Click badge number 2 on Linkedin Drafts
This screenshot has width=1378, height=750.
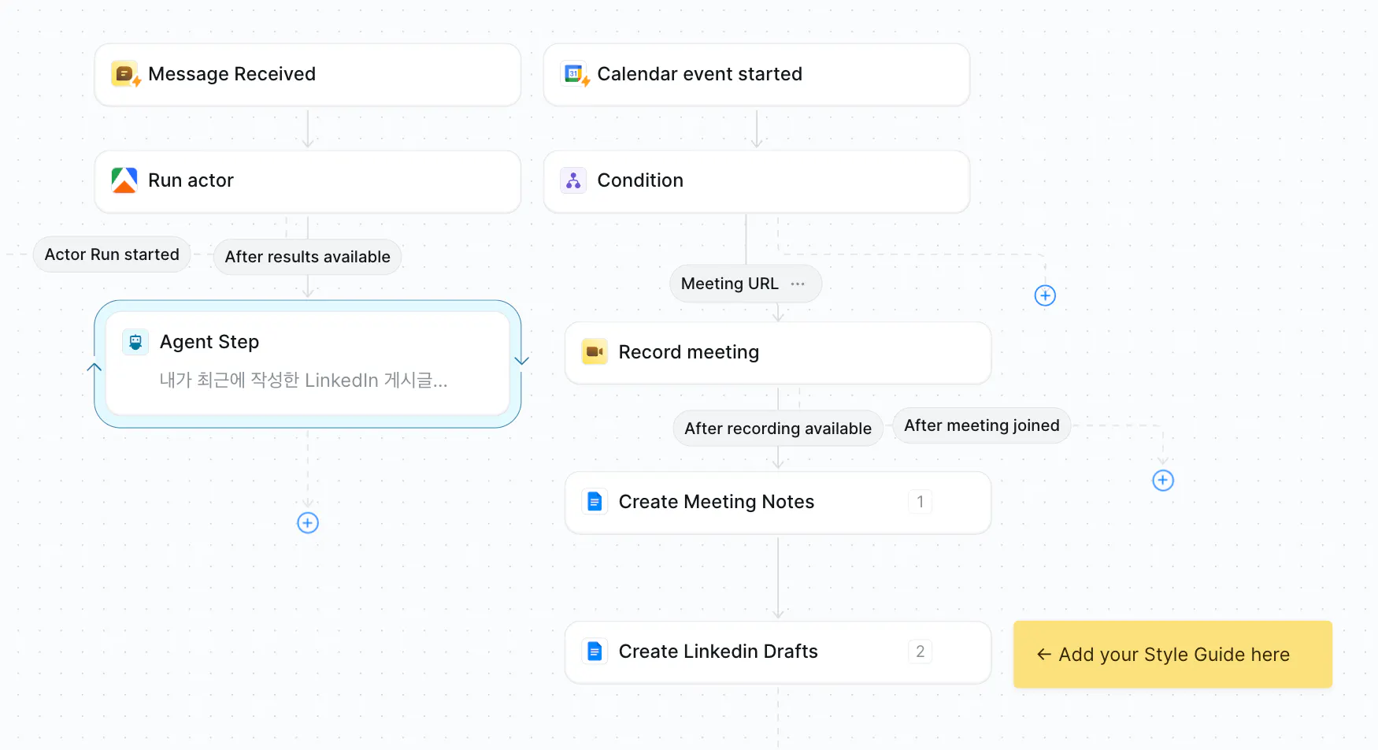(920, 652)
